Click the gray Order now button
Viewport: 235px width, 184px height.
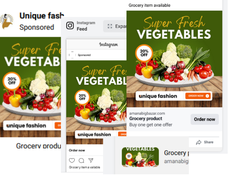pyautogui.click(x=204, y=119)
